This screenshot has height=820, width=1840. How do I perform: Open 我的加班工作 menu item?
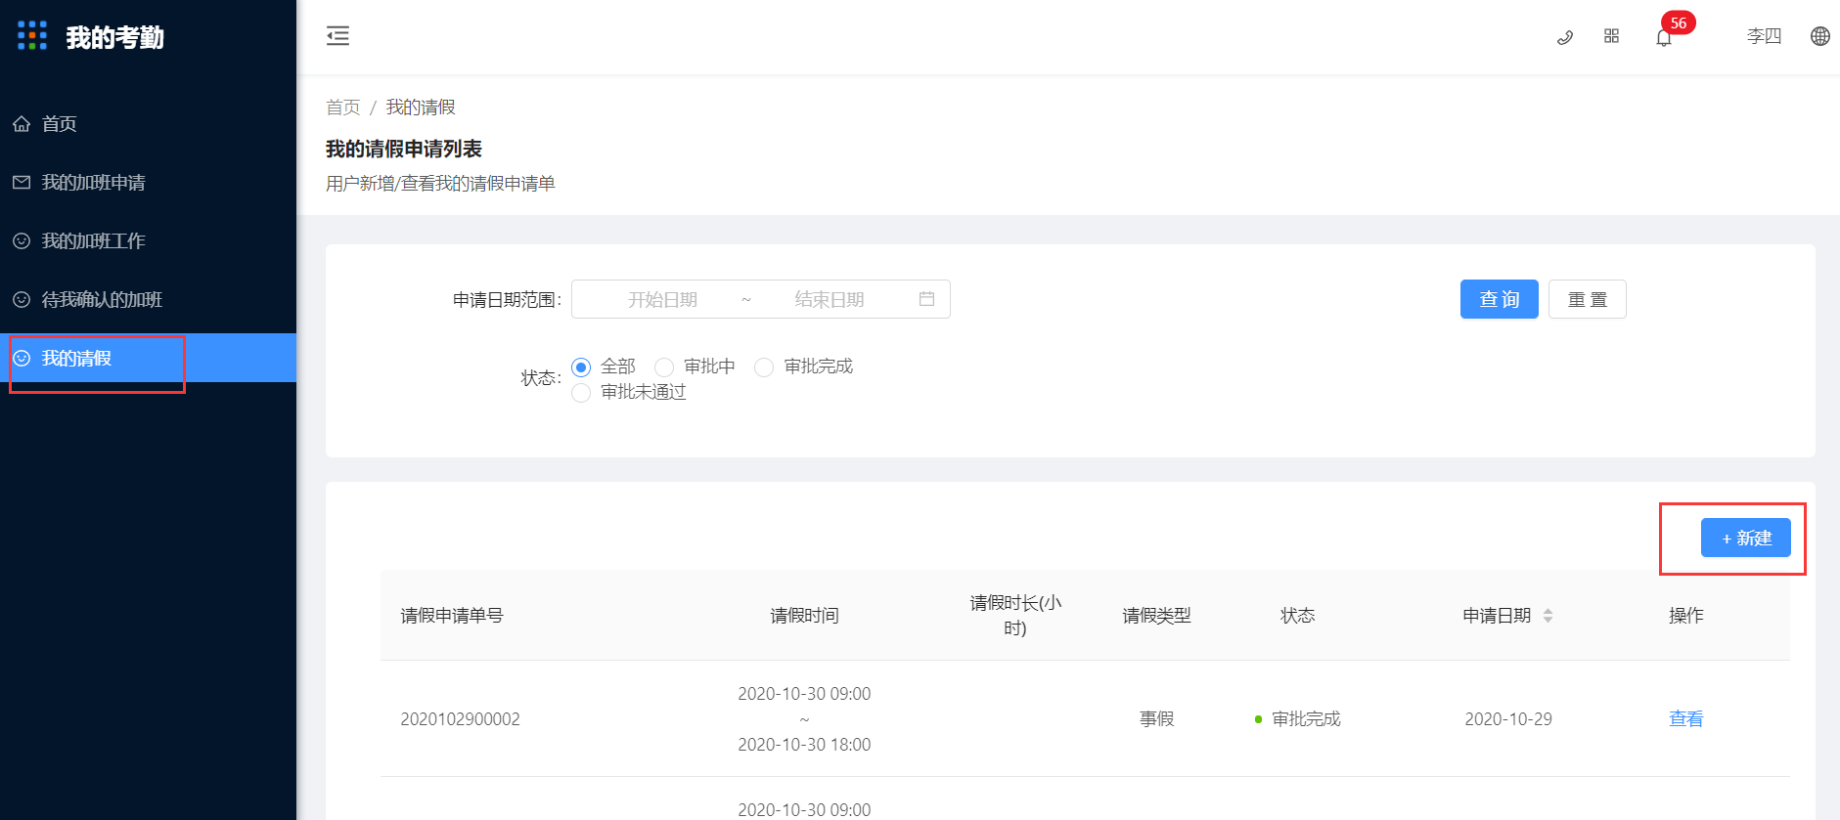pos(148,241)
